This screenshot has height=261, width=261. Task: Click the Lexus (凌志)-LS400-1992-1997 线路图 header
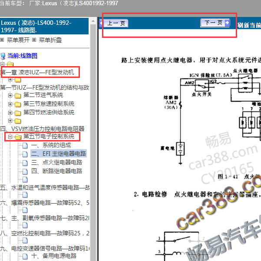coord(44,26)
